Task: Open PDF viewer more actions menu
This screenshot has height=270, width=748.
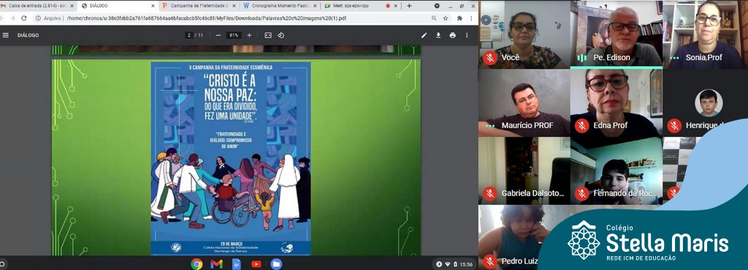Action: (x=467, y=35)
